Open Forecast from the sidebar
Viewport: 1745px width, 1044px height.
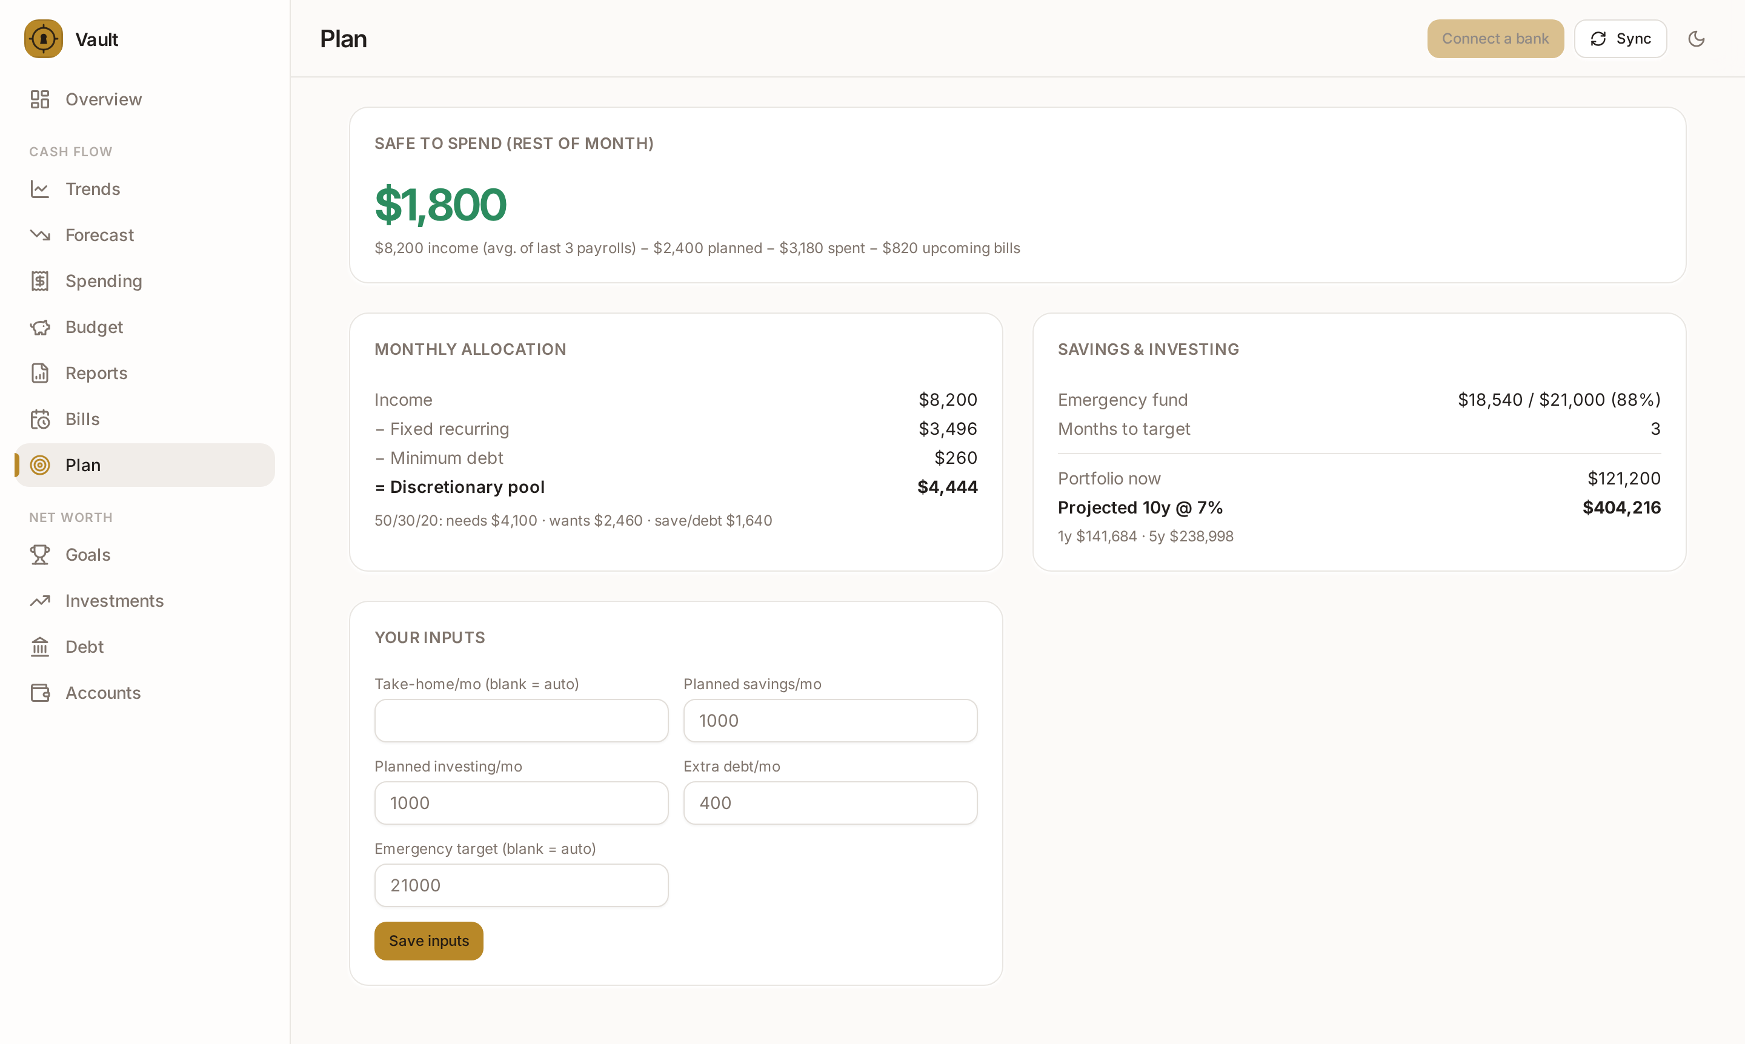pos(144,235)
